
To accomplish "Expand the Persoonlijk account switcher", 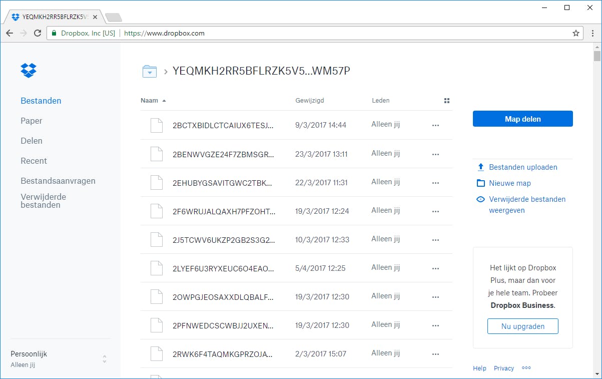I will [104, 359].
